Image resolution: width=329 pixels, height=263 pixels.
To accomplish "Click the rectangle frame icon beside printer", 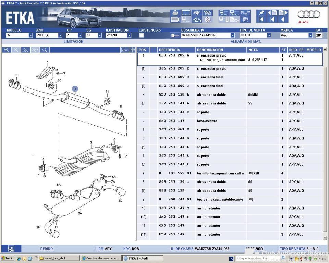I will [x=186, y=13].
